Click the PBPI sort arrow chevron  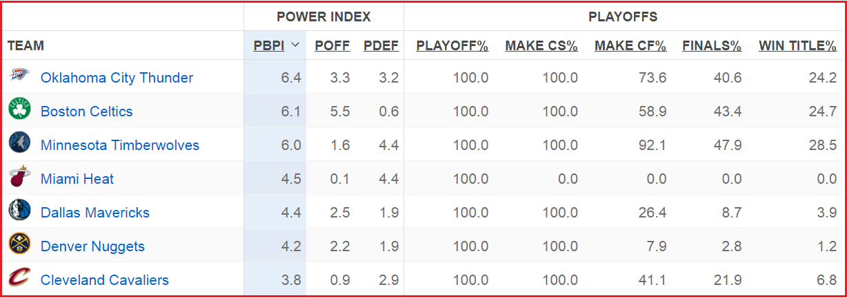point(296,45)
